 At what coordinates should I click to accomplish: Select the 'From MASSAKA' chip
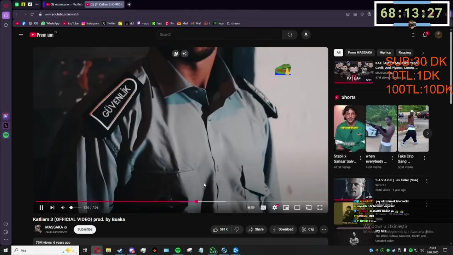pos(360,52)
